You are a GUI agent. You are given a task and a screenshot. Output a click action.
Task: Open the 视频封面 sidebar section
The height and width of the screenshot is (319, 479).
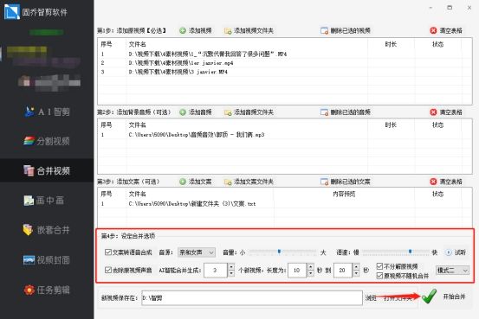[x=47, y=260]
